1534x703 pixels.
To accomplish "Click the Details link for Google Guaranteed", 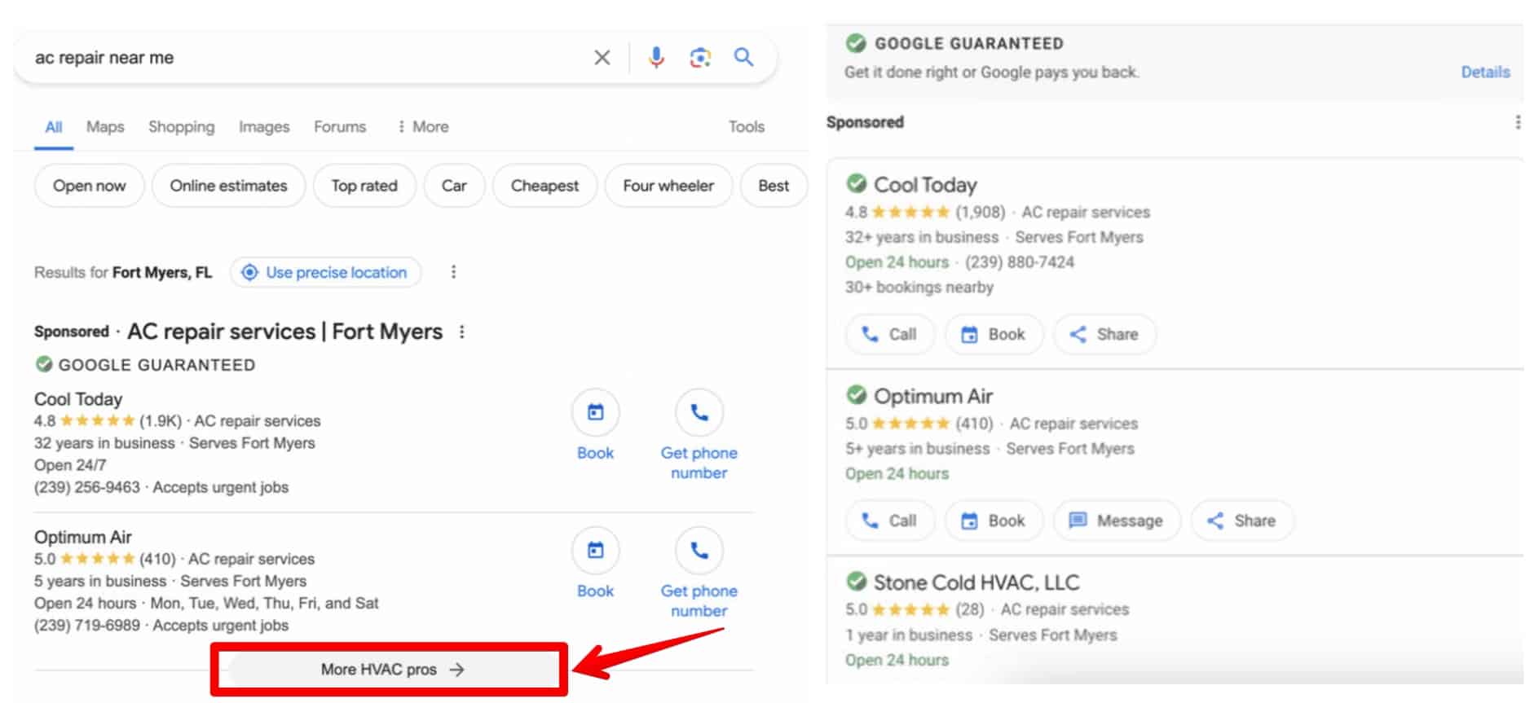I will pos(1484,72).
